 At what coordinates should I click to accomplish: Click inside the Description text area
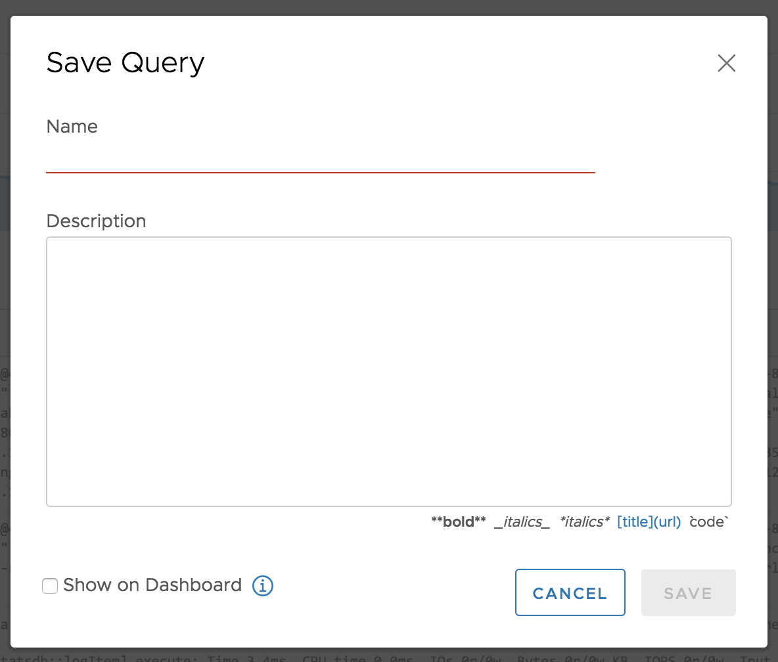point(388,371)
